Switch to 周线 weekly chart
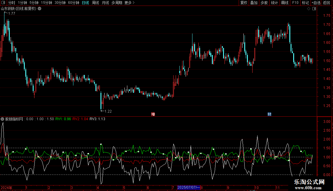This screenshot has height=191, width=333. pos(95,3)
